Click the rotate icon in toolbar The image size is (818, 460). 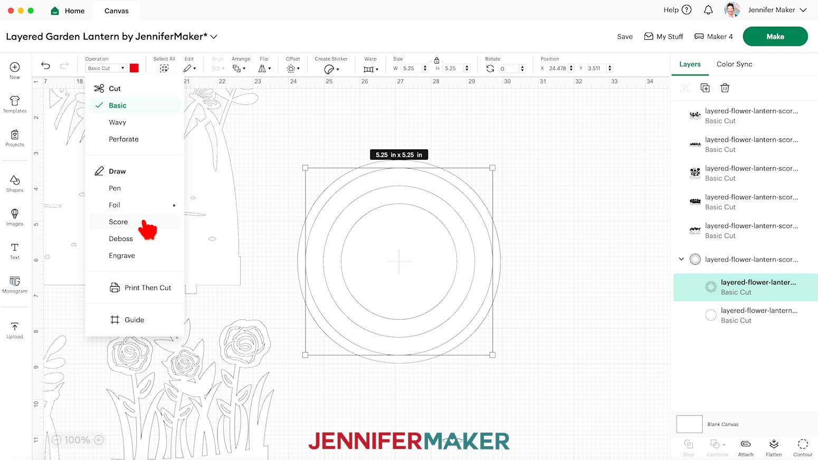(490, 69)
